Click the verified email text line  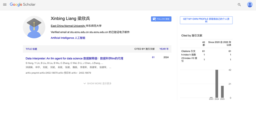(x=90, y=32)
